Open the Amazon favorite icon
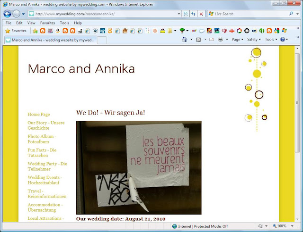 pyautogui.click(x=58, y=31)
